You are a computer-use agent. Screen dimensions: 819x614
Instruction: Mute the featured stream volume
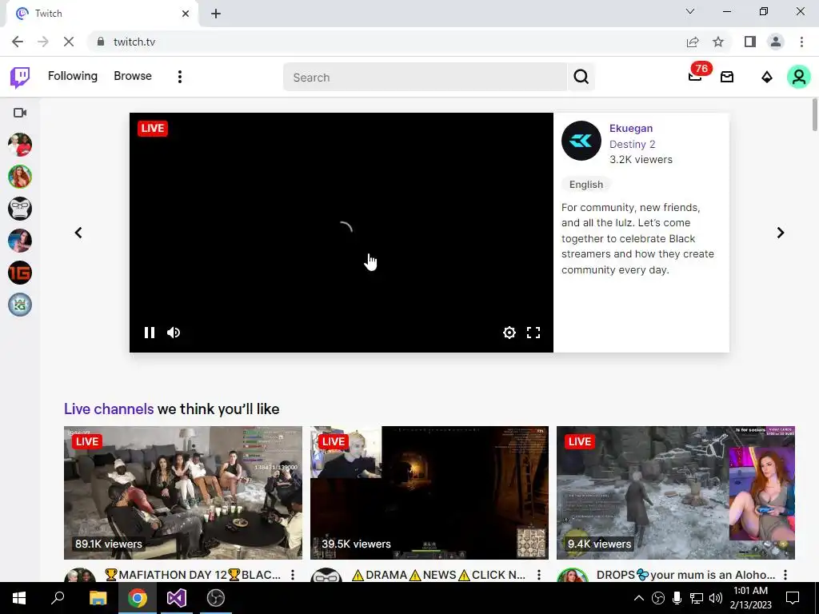[174, 333]
